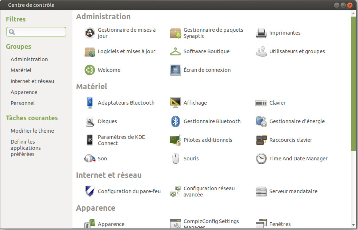Launch Imprimantes printer settings icon
The height and width of the screenshot is (230, 358).
261,33
